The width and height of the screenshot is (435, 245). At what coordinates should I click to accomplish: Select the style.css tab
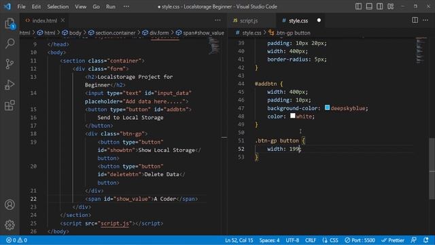(x=298, y=20)
